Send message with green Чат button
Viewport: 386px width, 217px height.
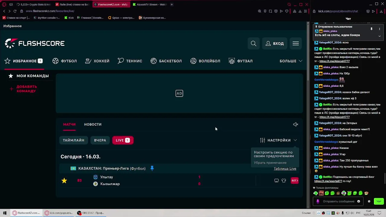(x=379, y=201)
